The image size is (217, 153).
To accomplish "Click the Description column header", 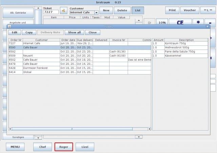I will tap(186, 40).
